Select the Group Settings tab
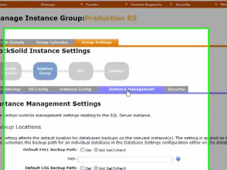 coord(96,42)
